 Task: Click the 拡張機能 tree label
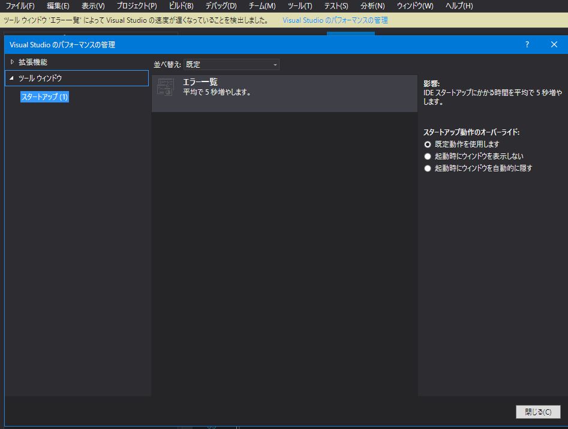33,62
